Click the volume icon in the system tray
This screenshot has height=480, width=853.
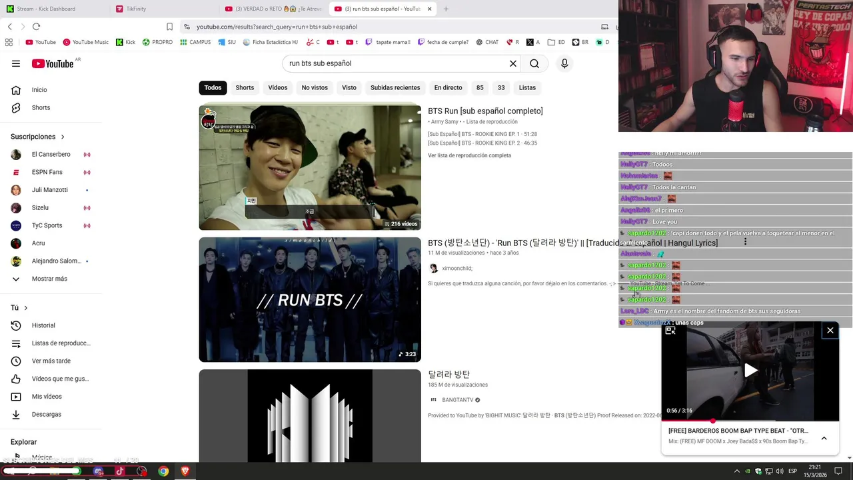(x=780, y=471)
